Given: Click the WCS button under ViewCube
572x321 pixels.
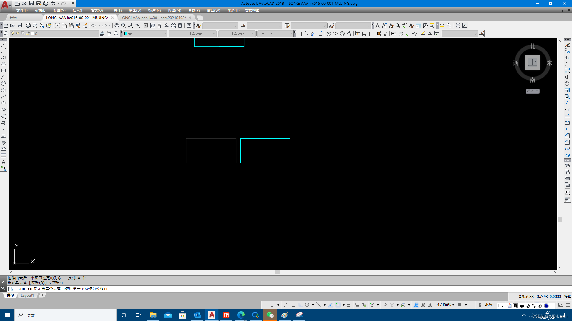Looking at the screenshot, I should click(532, 91).
